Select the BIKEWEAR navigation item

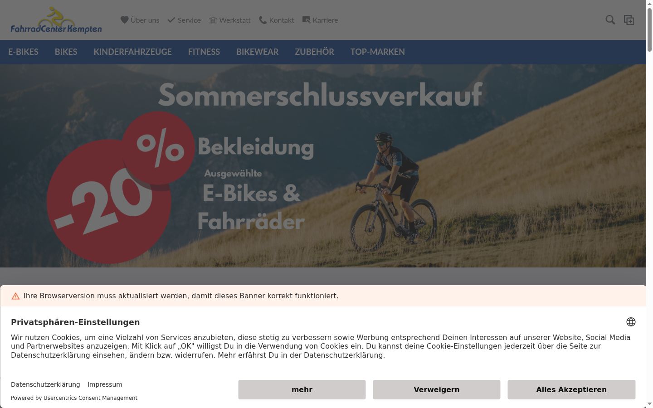pyautogui.click(x=258, y=52)
